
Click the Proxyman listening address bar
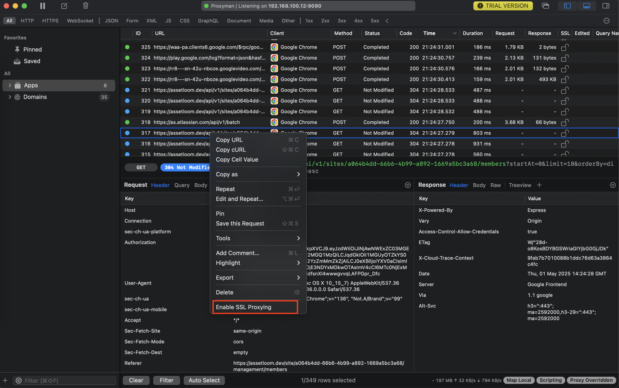click(308, 6)
